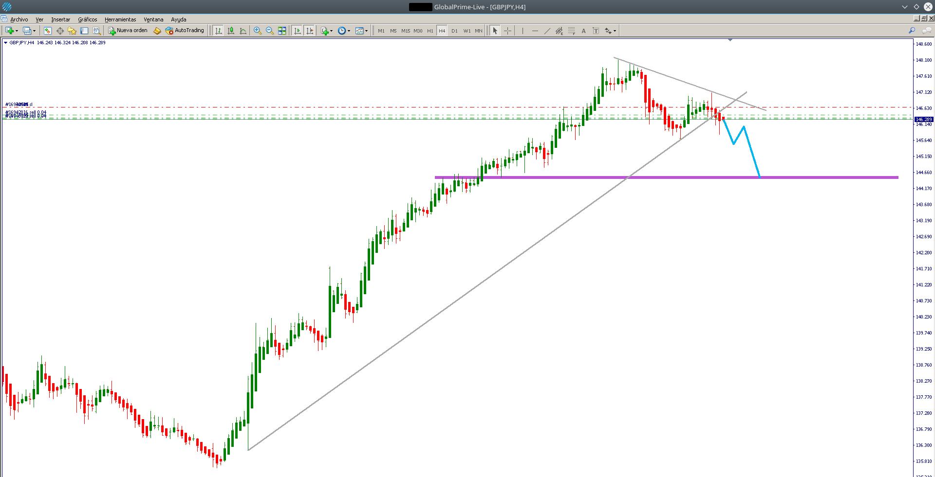Viewport: 935px width, 477px height.
Task: Expand the periodicity dropdown arrow
Action: tap(349, 31)
